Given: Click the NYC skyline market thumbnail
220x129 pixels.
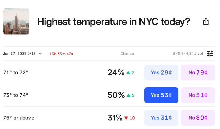Looking at the screenshot, I should point(16,21).
